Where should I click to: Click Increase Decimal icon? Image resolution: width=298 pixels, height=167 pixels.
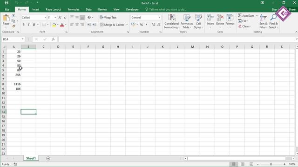[x=154, y=25]
